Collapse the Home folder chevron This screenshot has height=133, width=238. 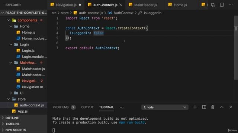coord(11,26)
